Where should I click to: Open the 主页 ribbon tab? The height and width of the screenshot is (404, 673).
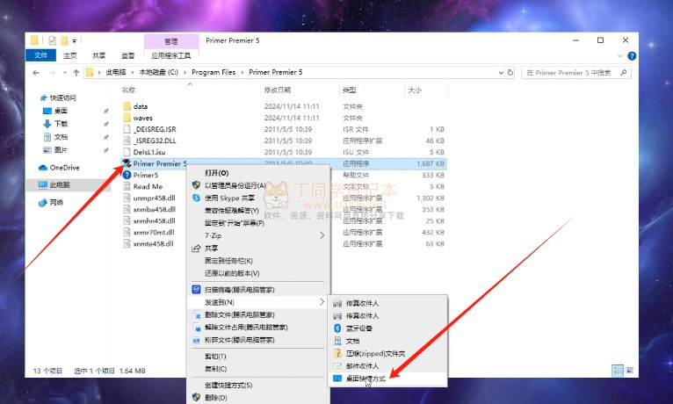tap(70, 55)
